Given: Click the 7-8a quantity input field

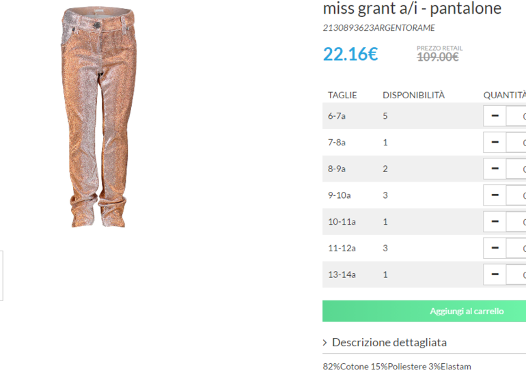Looking at the screenshot, I should point(516,142).
